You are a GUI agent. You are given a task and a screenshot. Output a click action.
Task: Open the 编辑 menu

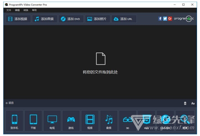tap(17, 10)
